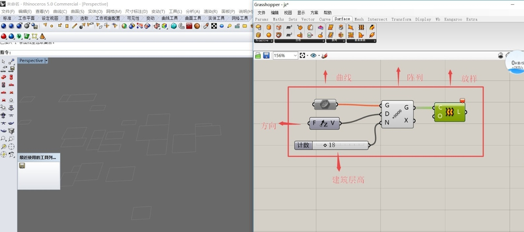Click the checkered icon in Rhino toolbar
Screen dimensions: 524x232
[214, 26]
